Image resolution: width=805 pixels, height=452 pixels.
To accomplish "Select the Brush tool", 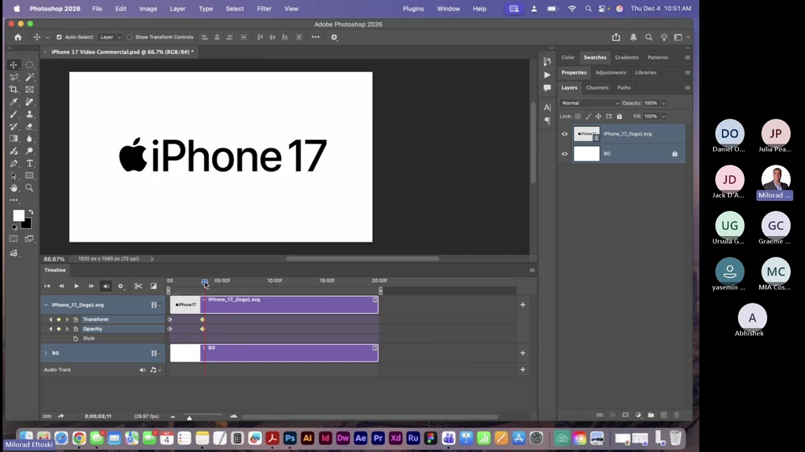I will [13, 114].
